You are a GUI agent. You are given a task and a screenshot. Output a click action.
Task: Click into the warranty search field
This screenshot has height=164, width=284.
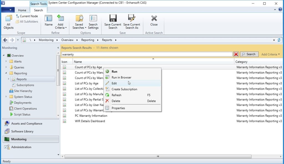[147, 54]
